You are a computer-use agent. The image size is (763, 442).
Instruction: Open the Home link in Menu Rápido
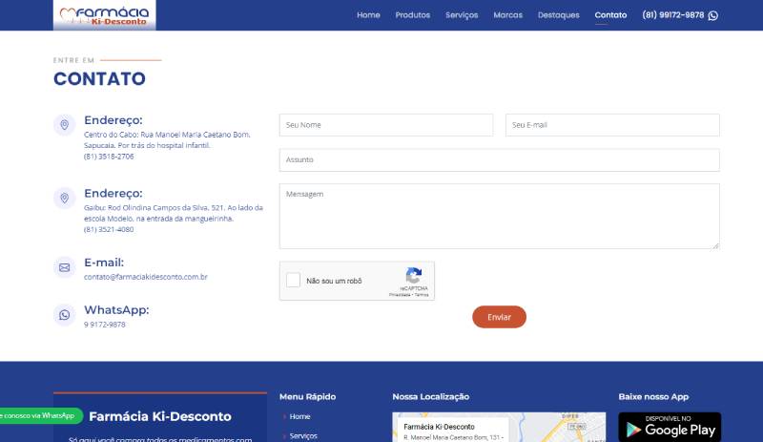[299, 417]
